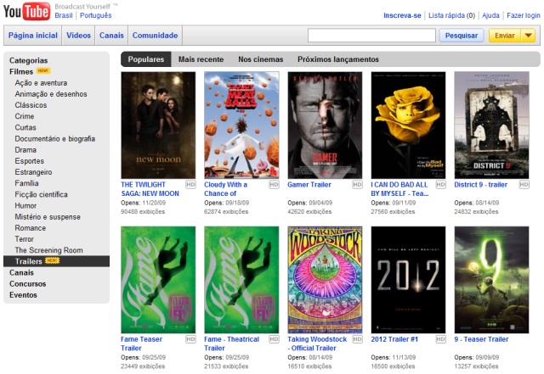Go to Página inicial
The image size is (544, 374).
point(33,36)
